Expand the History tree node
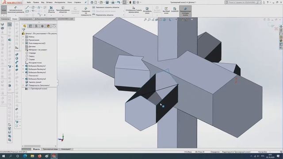Image resolution: width=283 pixels, height=159 pixels. (23, 37)
